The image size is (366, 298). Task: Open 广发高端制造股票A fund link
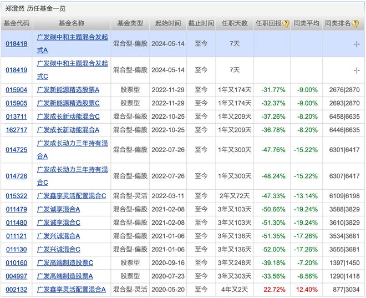click(65, 276)
